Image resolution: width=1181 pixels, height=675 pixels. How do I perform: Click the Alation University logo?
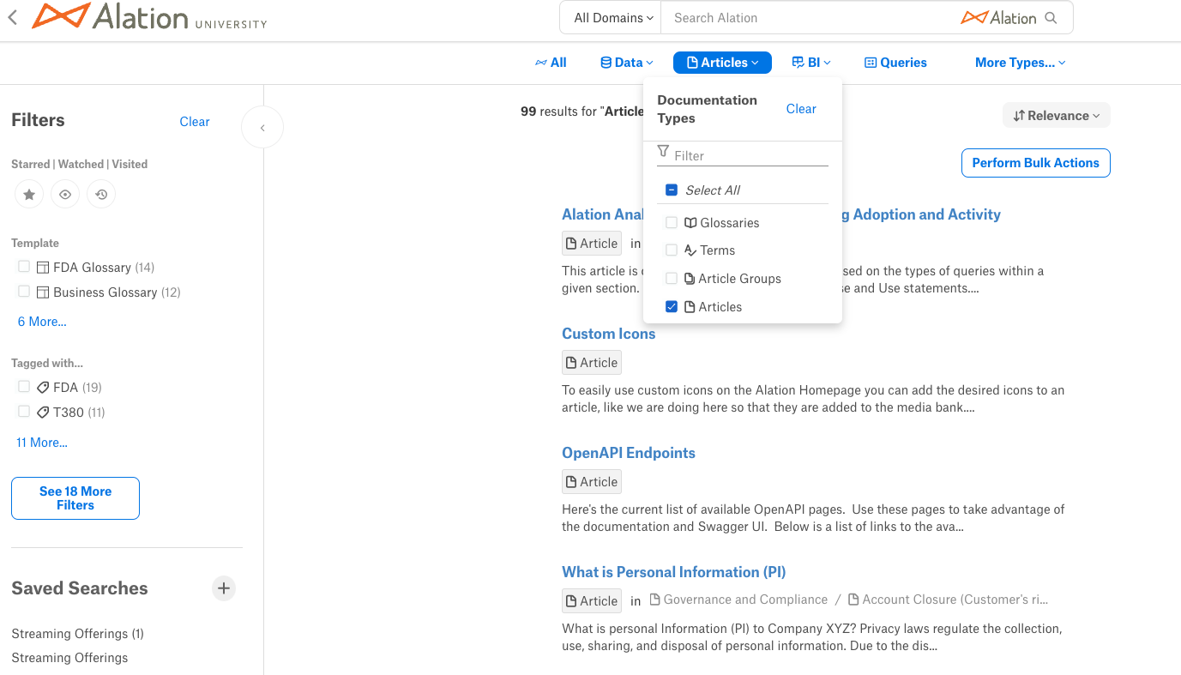tap(149, 16)
